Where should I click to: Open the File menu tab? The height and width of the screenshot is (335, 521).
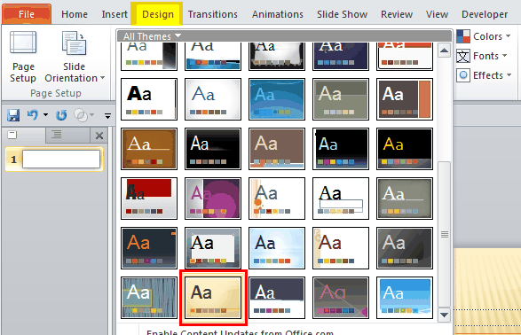coord(27,14)
